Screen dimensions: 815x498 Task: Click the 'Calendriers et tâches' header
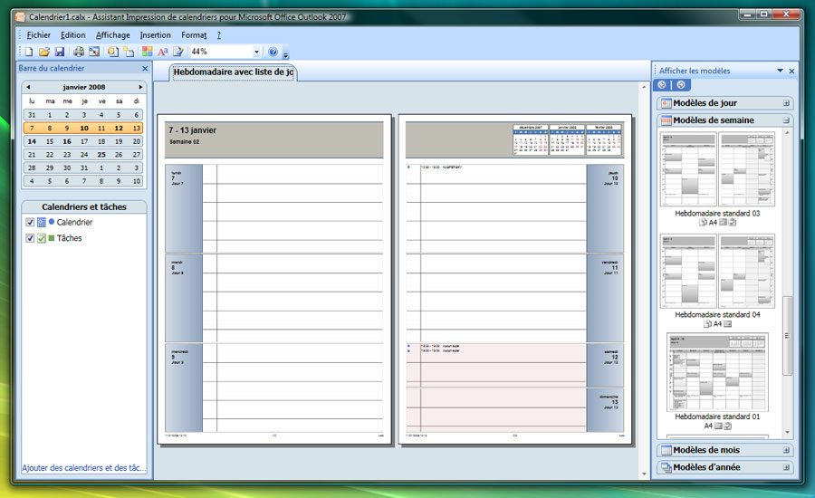(x=84, y=206)
